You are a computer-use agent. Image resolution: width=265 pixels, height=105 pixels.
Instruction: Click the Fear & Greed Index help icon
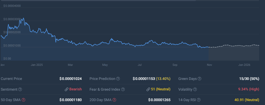tap(123, 89)
